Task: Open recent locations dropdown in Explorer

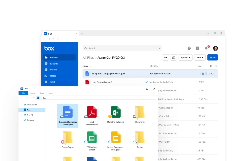Action: pyautogui.click(x=31, y=98)
